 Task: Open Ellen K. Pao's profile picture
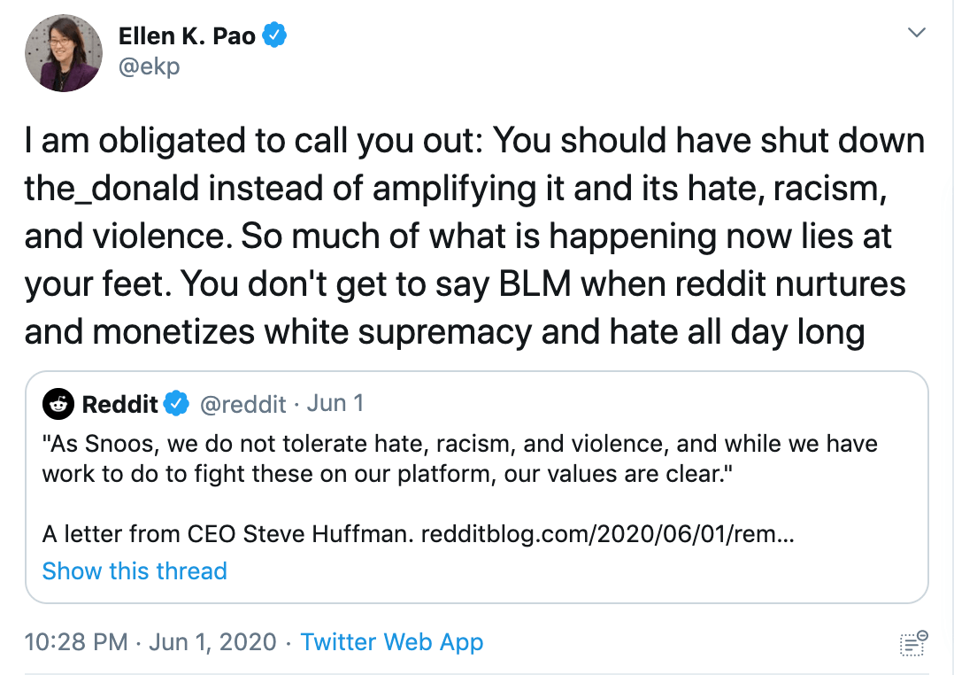(64, 53)
